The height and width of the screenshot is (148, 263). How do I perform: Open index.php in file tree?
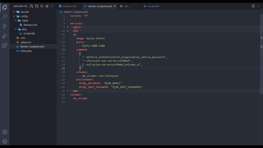26,51
